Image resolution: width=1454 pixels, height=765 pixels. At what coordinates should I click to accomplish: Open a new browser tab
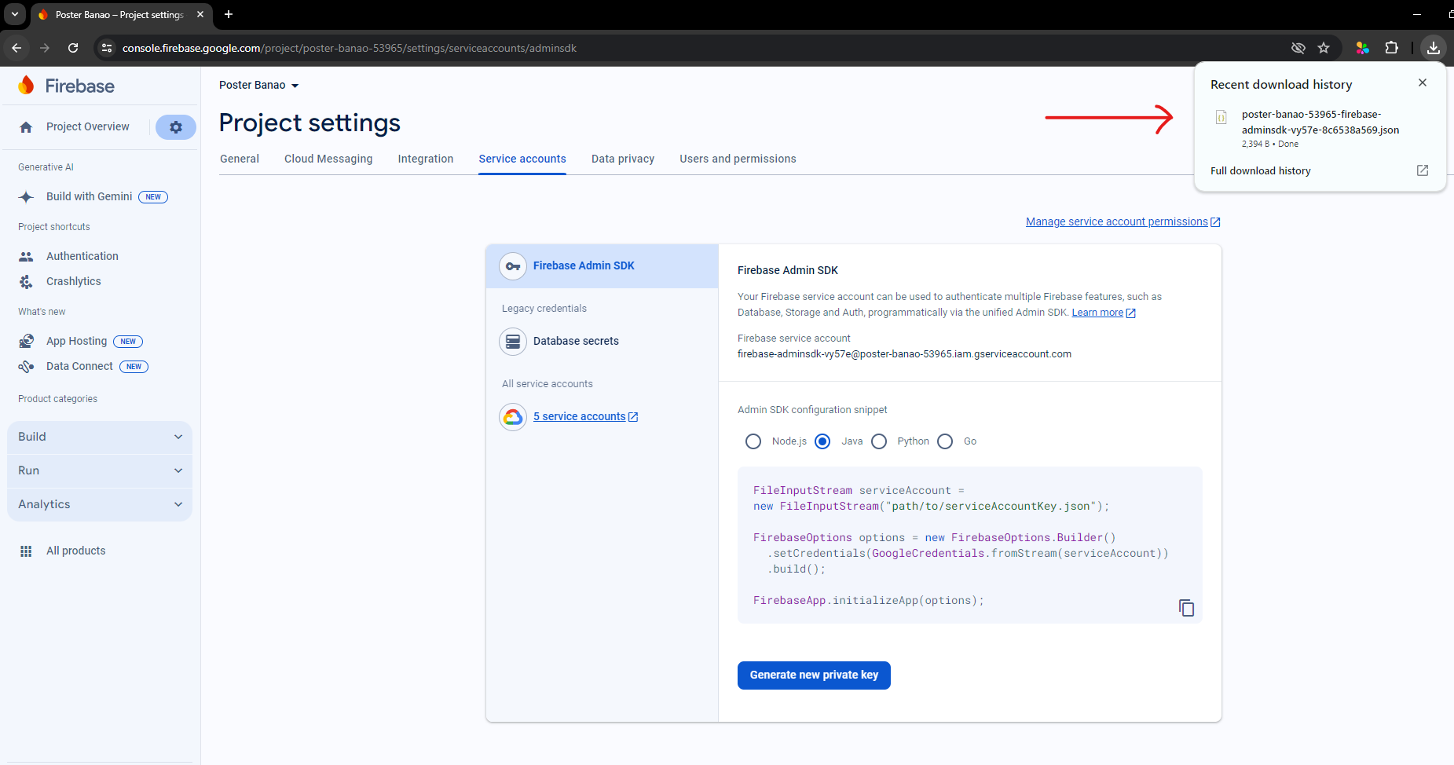point(229,14)
